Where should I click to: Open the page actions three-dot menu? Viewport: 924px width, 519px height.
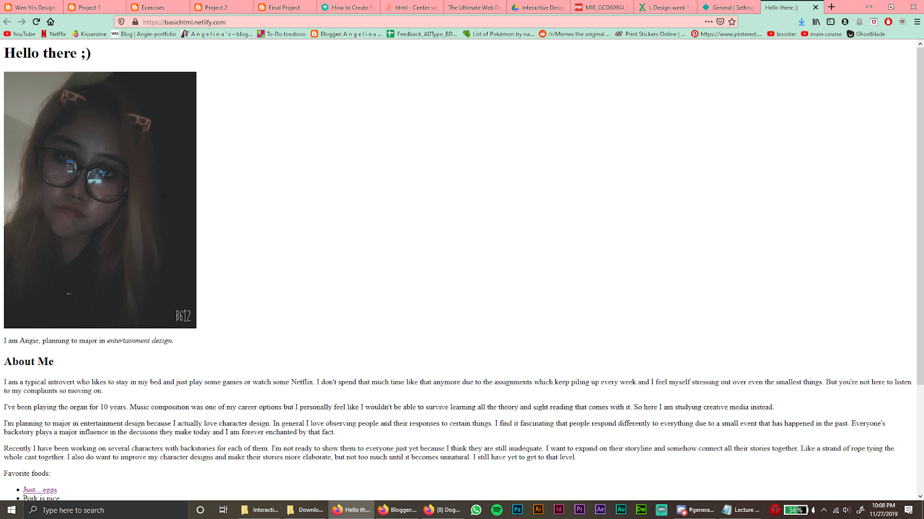pos(709,22)
